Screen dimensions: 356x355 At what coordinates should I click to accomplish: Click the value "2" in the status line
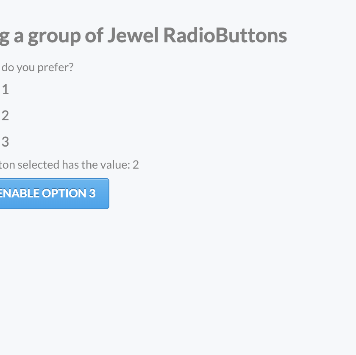(x=136, y=164)
